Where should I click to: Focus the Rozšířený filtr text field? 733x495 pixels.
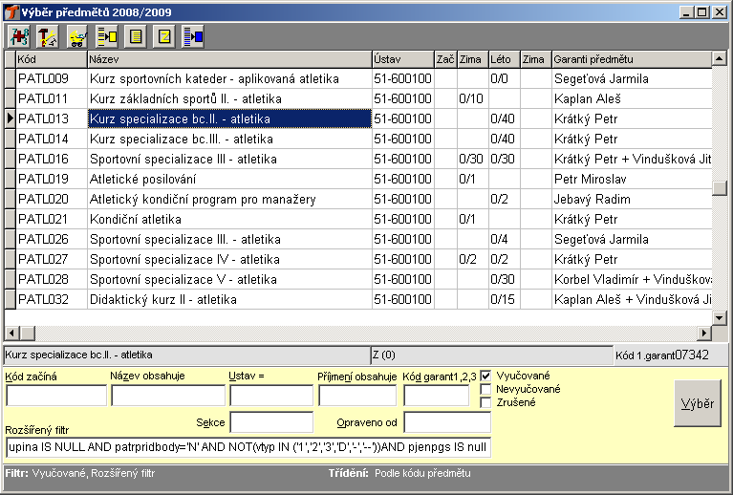point(248,447)
